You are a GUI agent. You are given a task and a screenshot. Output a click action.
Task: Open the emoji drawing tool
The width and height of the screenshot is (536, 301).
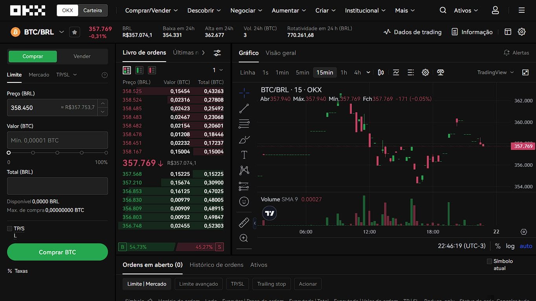click(244, 201)
